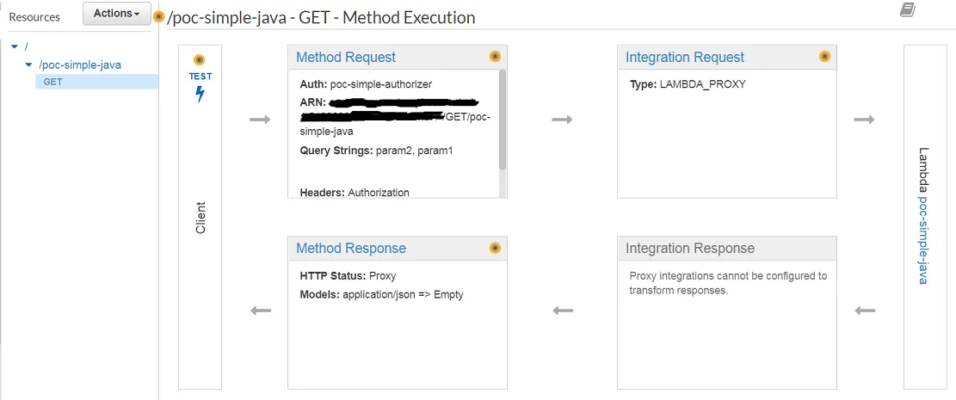The image size is (956, 400).
Task: Open the Integration Request settings
Action: [685, 58]
